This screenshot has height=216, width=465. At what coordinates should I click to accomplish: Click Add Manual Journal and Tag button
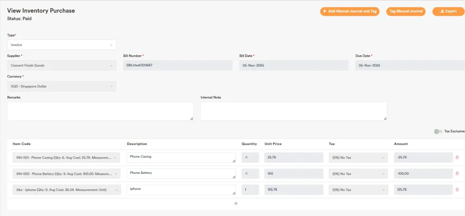tap(349, 11)
